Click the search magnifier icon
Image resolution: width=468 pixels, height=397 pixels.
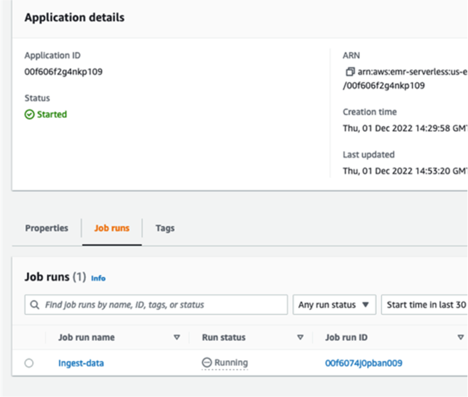point(34,305)
